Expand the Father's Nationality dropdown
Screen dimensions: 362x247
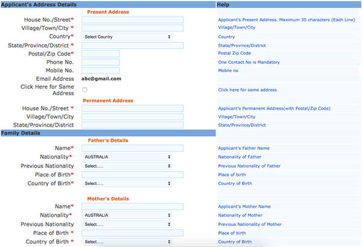click(127, 157)
